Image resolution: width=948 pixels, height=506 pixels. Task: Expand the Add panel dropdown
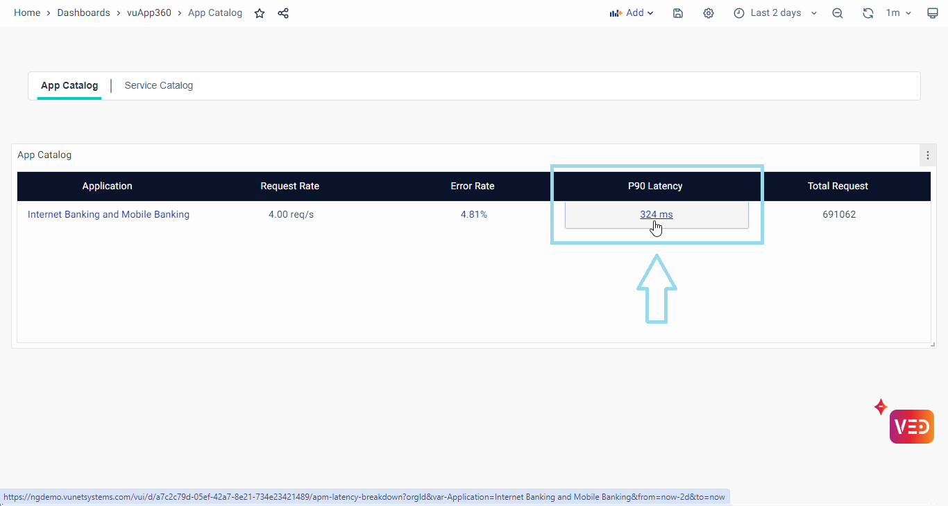[632, 13]
